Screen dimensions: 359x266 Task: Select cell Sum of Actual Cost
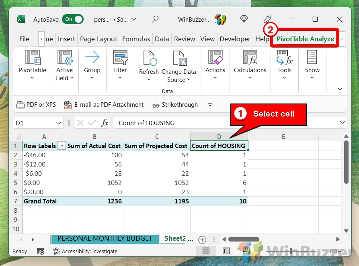click(94, 146)
